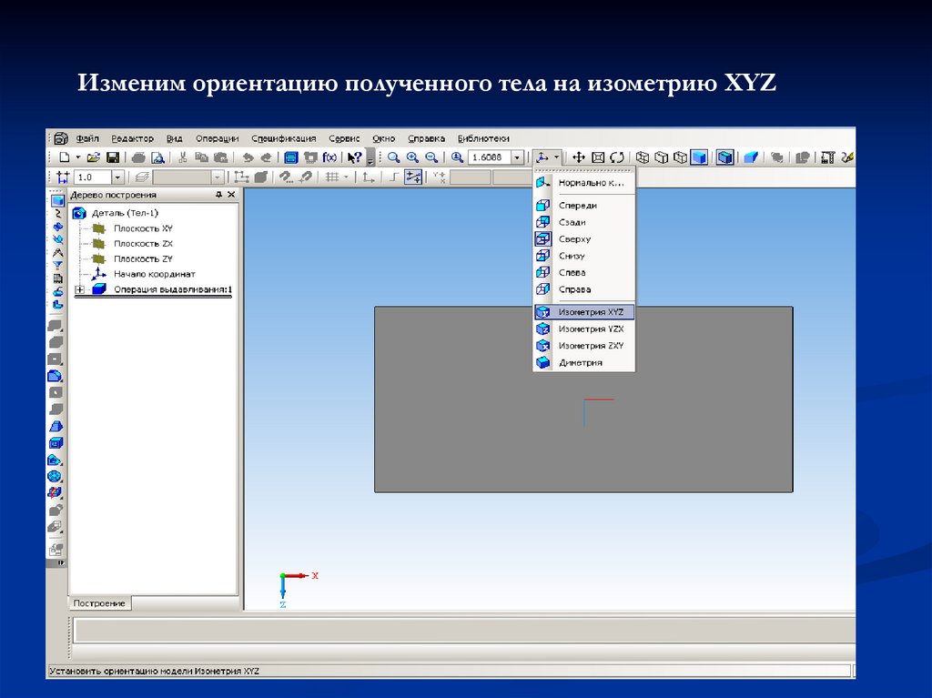
Task: Choose Изометрия YZX orientation
Action: pos(584,329)
